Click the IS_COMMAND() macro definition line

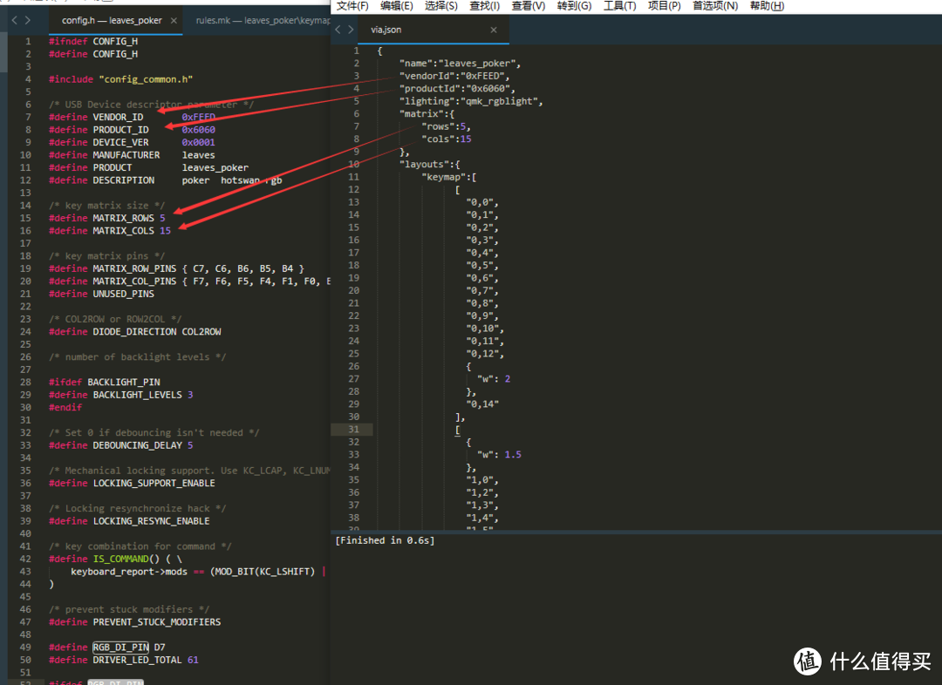[x=115, y=559]
